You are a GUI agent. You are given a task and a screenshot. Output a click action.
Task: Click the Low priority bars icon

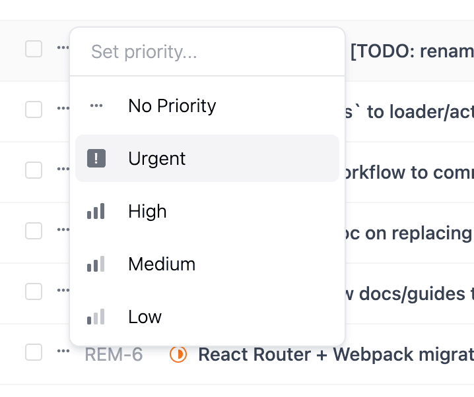(x=96, y=317)
